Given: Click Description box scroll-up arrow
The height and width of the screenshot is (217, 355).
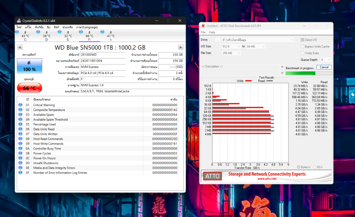Looking at the screenshot, I should (282, 67).
